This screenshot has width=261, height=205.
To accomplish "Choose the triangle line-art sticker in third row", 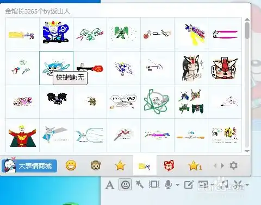I will click(x=225, y=101).
